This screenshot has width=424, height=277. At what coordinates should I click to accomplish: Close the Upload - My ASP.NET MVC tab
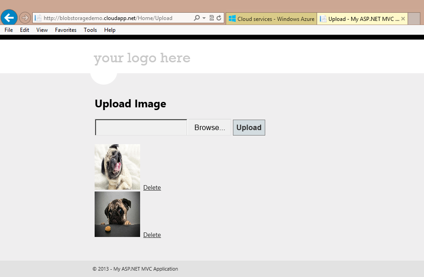point(403,19)
